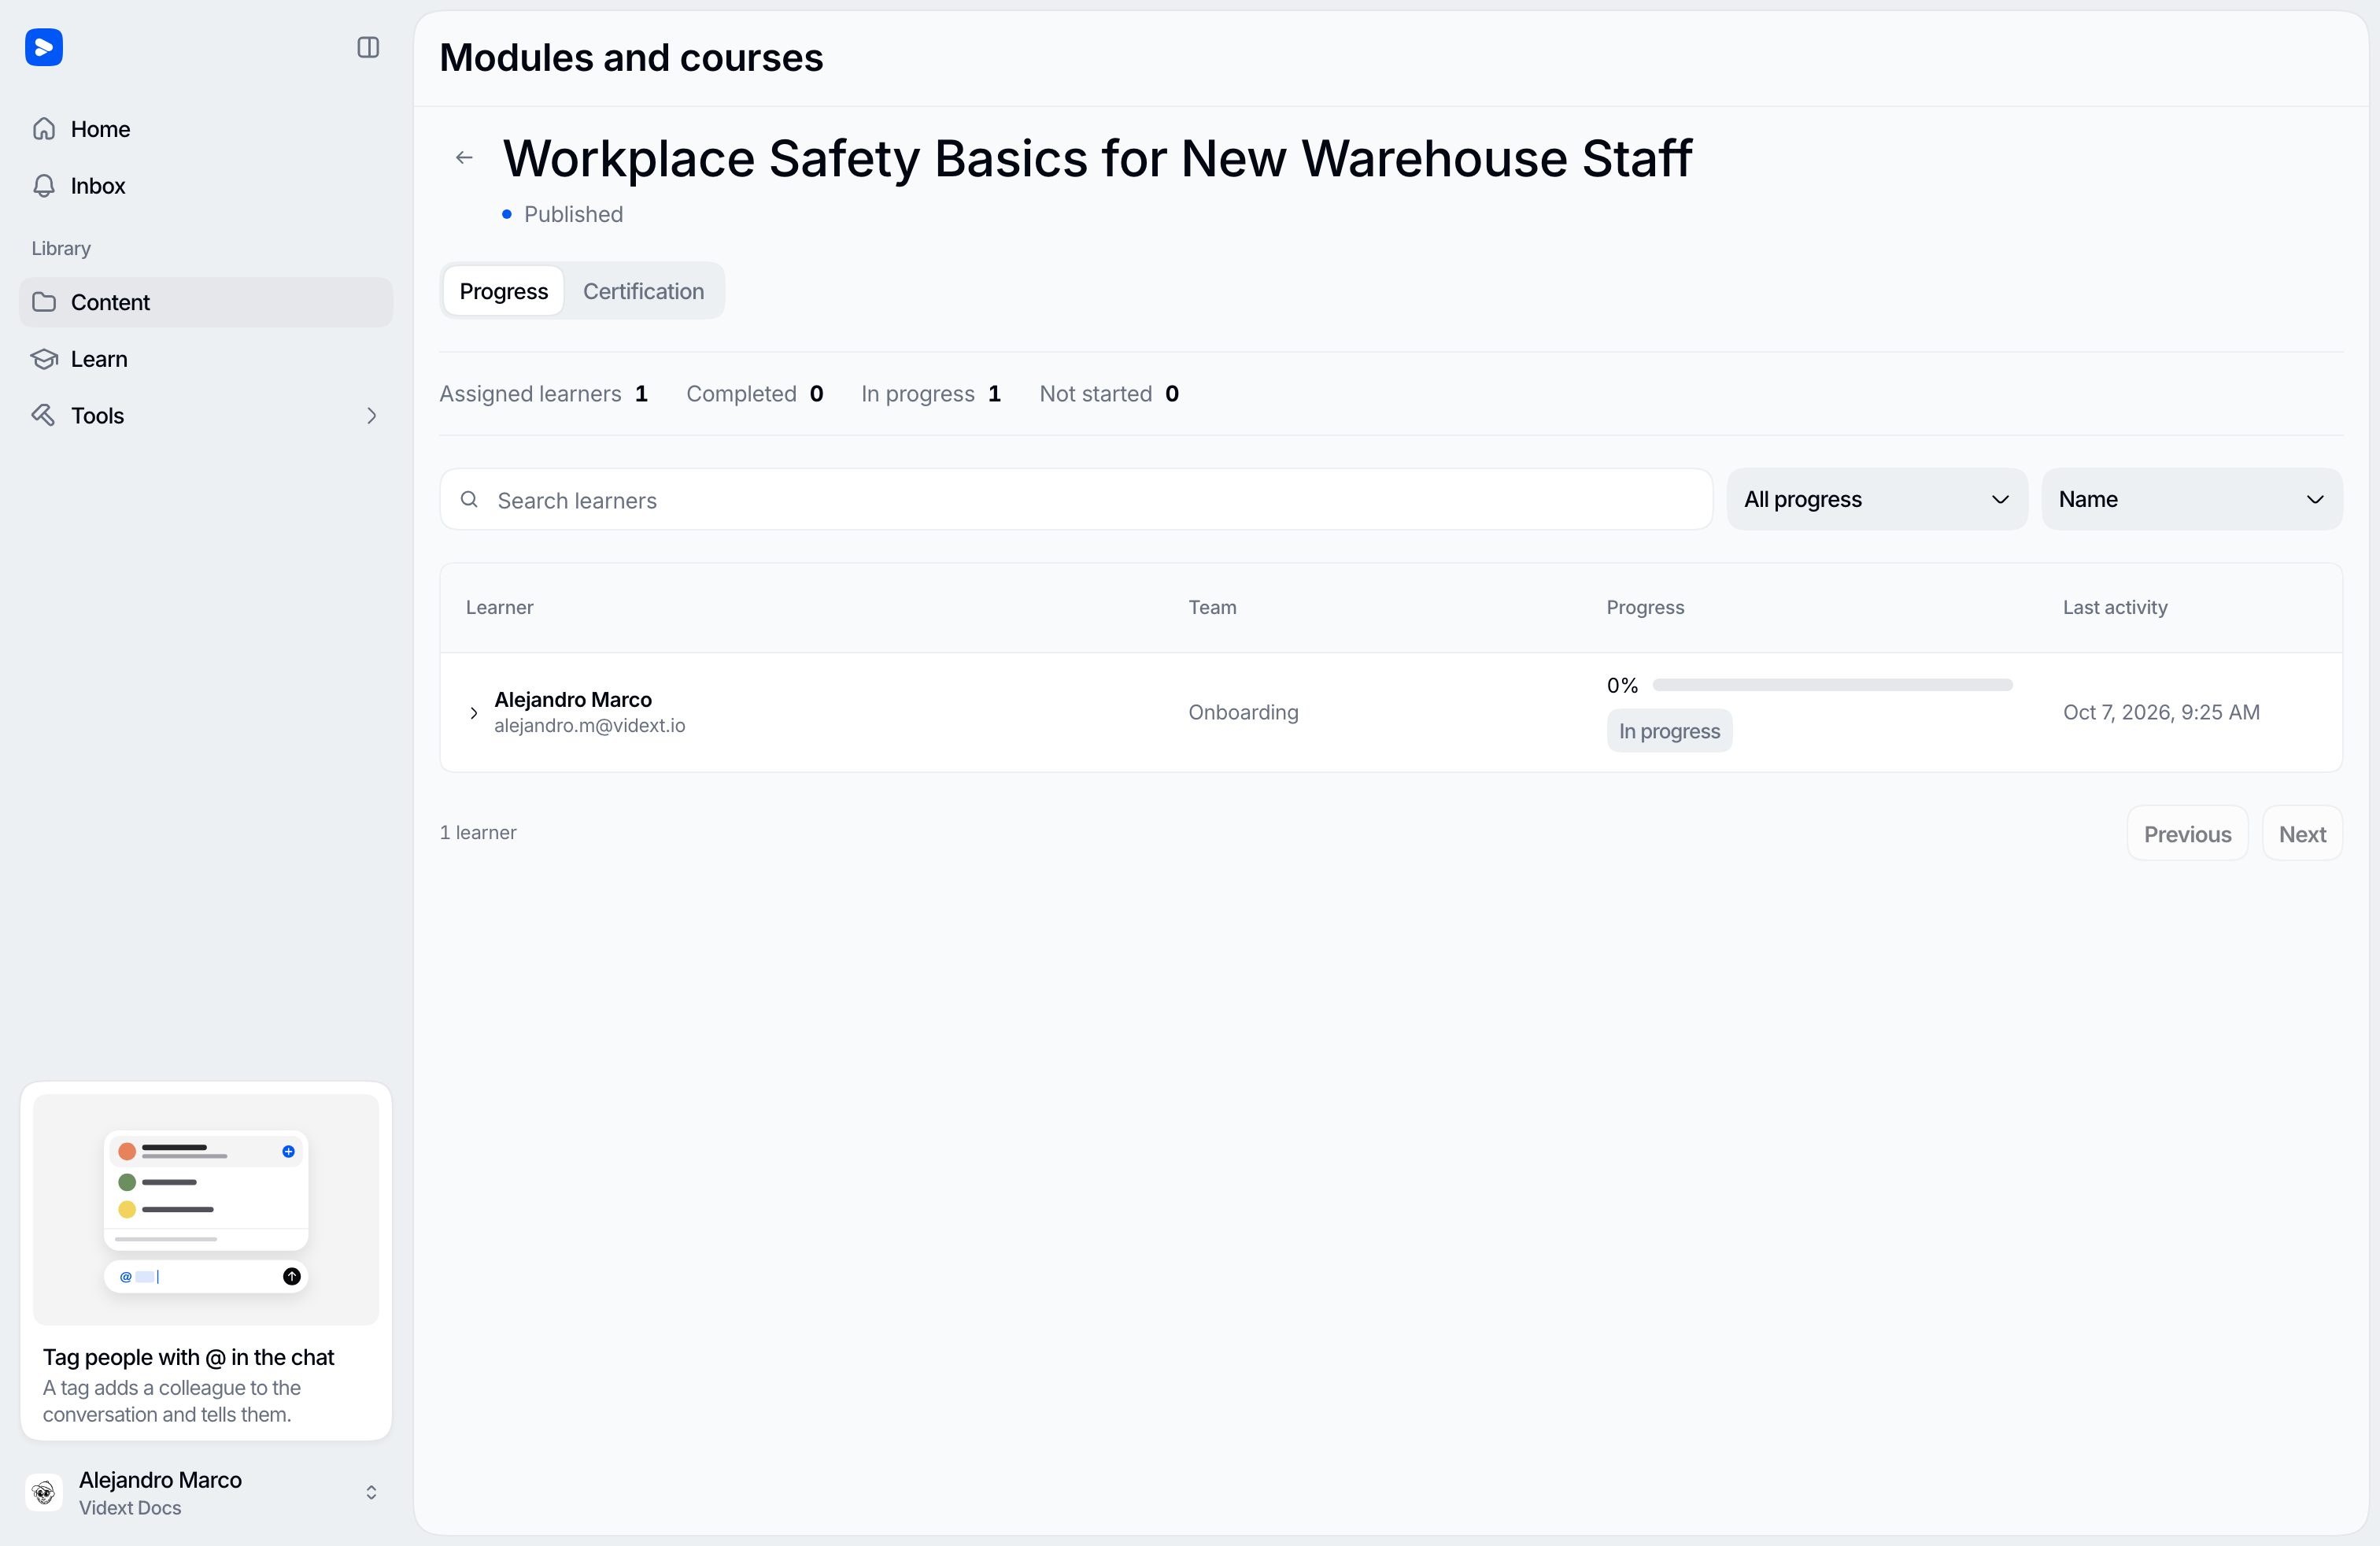The width and height of the screenshot is (2380, 1546).
Task: Select the Progress tab
Action: coord(503,291)
